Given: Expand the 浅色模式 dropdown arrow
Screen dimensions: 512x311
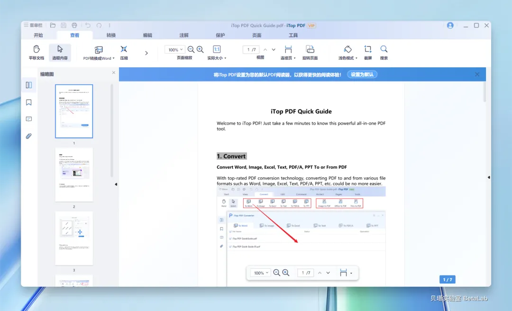Looking at the screenshot, I should pyautogui.click(x=356, y=58).
